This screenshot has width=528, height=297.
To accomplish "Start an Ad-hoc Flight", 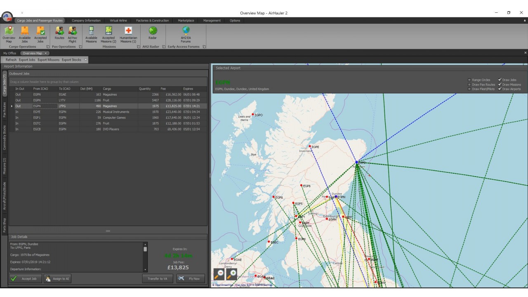I will pos(73,33).
